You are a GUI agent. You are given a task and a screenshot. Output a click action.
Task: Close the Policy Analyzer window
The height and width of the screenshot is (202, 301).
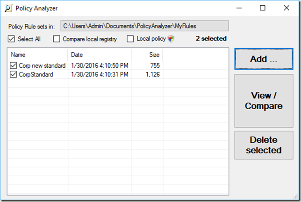point(287,8)
